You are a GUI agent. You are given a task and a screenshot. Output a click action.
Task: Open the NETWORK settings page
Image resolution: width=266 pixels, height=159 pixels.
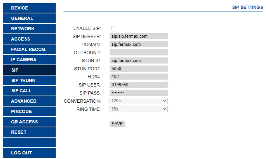click(x=29, y=29)
